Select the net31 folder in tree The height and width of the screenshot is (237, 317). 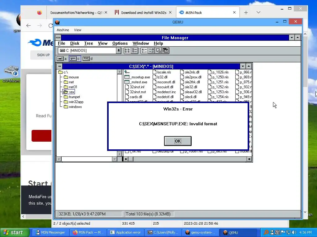click(70, 87)
